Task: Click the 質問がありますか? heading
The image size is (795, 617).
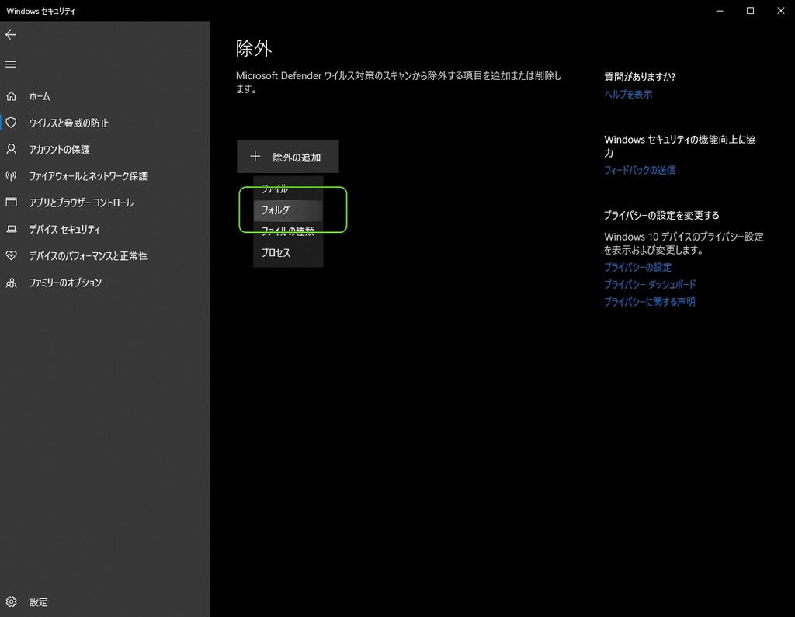Action: pyautogui.click(x=640, y=77)
